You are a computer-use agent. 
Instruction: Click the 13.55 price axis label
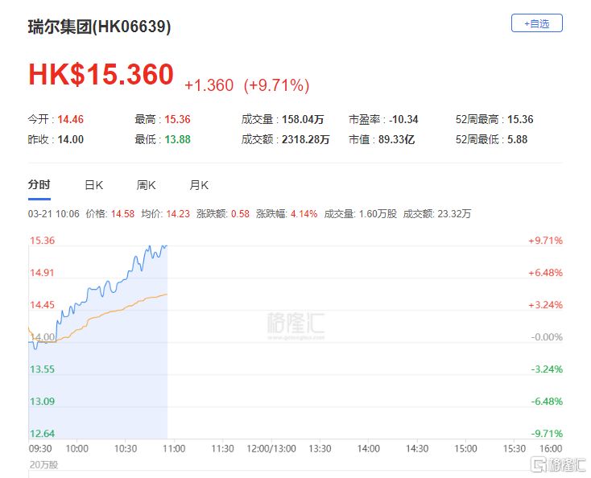pyautogui.click(x=42, y=369)
